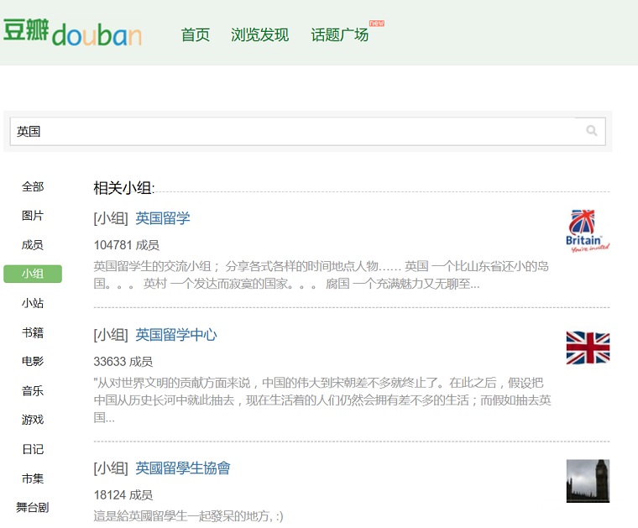The width and height of the screenshot is (638, 528).
Task: Select the 全部 filter
Action: tap(33, 186)
